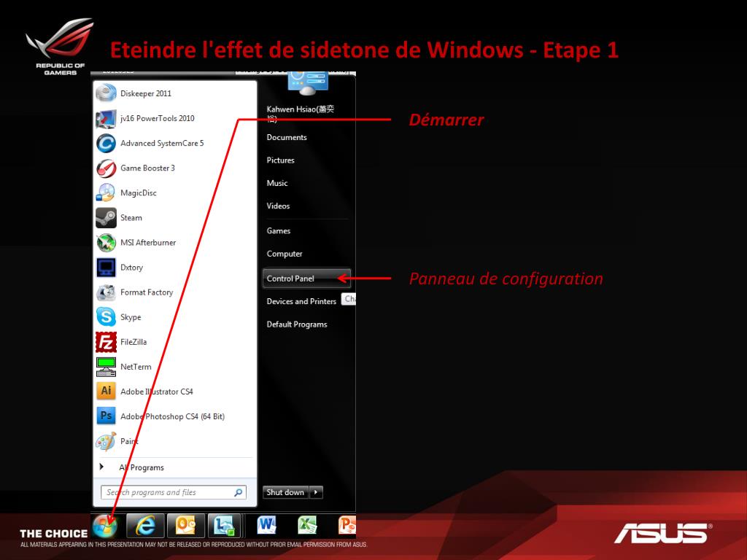Click the Shut down button
Image resolution: width=747 pixels, height=560 pixels.
(285, 492)
